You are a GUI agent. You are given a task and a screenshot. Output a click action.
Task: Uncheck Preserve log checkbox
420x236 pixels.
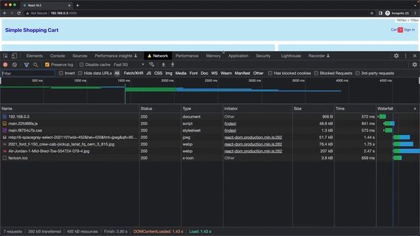coord(47,65)
